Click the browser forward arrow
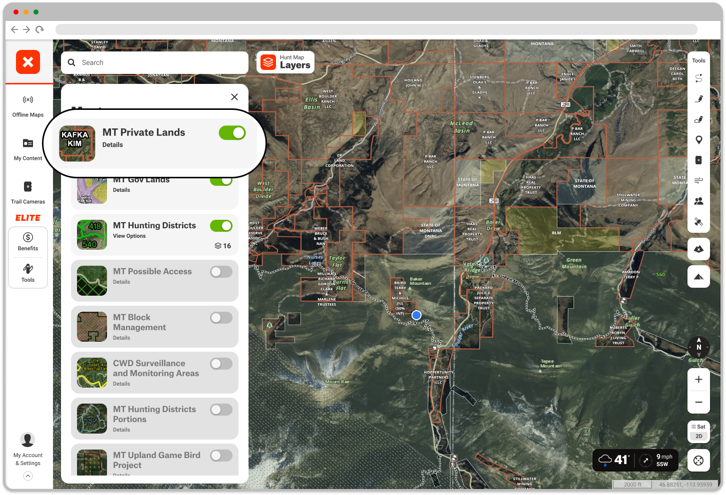Screen dimensions: 726x495 (x=27, y=29)
